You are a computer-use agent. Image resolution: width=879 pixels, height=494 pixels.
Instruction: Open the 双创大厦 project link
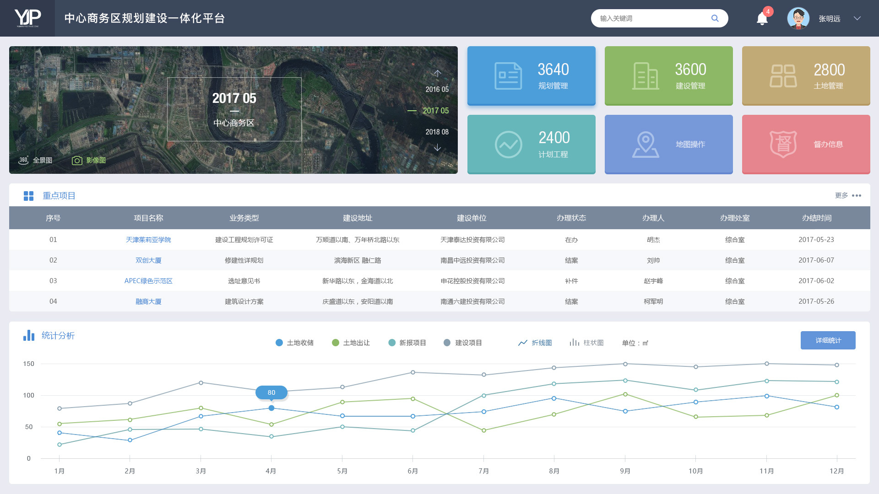[148, 260]
